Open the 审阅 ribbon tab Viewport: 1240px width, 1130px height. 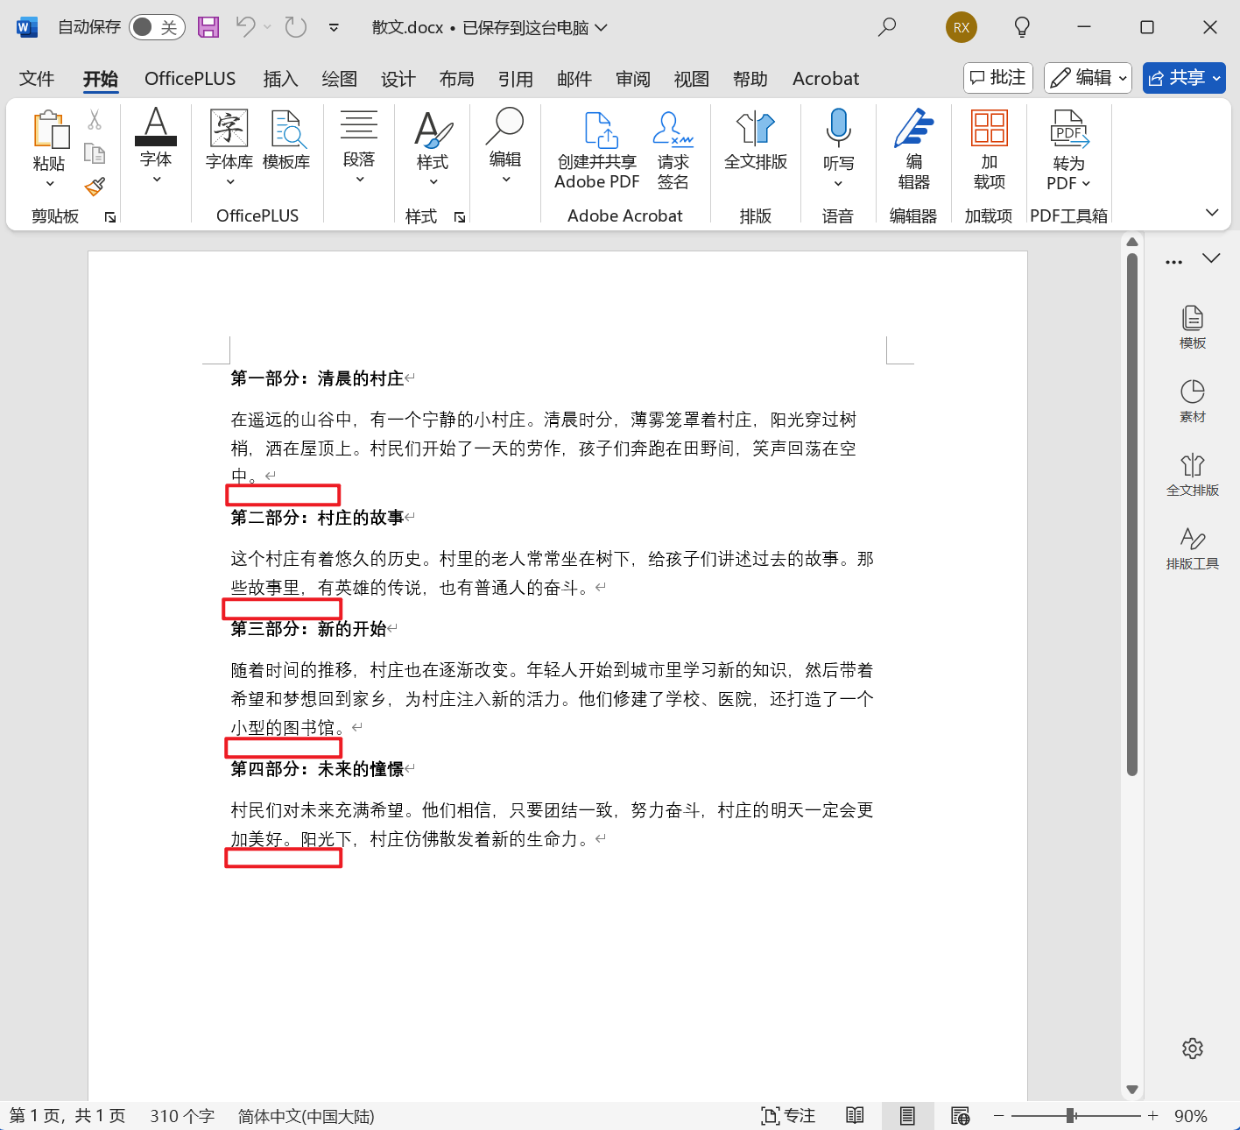coord(632,79)
